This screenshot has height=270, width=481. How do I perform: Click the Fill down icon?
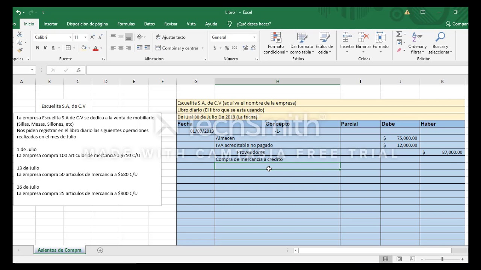click(399, 42)
